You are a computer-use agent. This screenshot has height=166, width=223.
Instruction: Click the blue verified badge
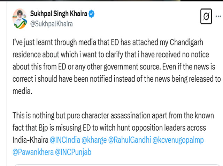click(92, 15)
